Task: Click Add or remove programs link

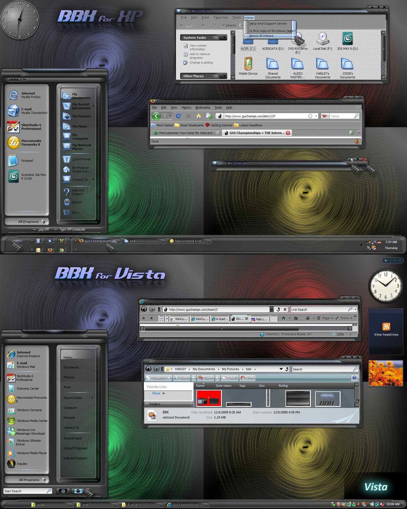Action: (x=200, y=56)
